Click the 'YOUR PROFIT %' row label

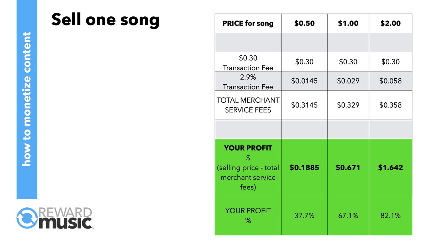point(248,215)
